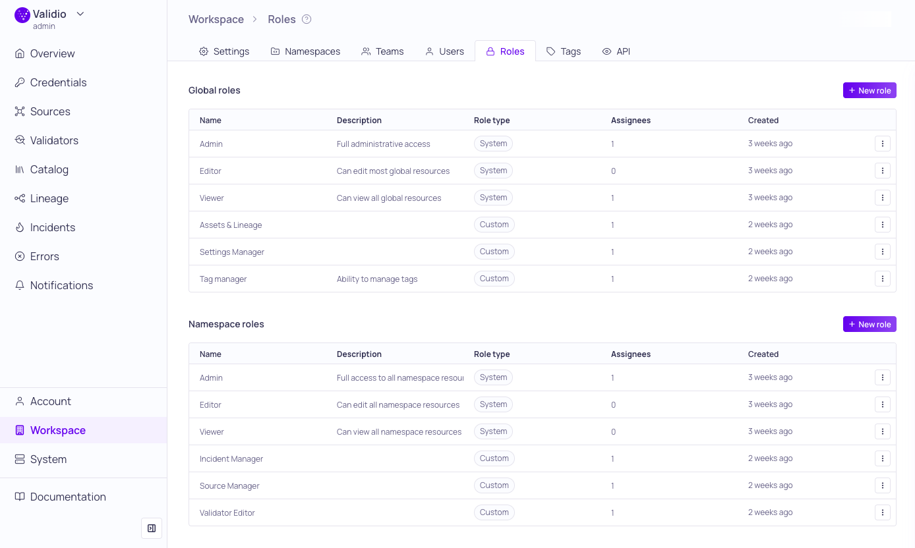View Incidents in the sidebar
This screenshot has height=548, width=915.
point(83,227)
